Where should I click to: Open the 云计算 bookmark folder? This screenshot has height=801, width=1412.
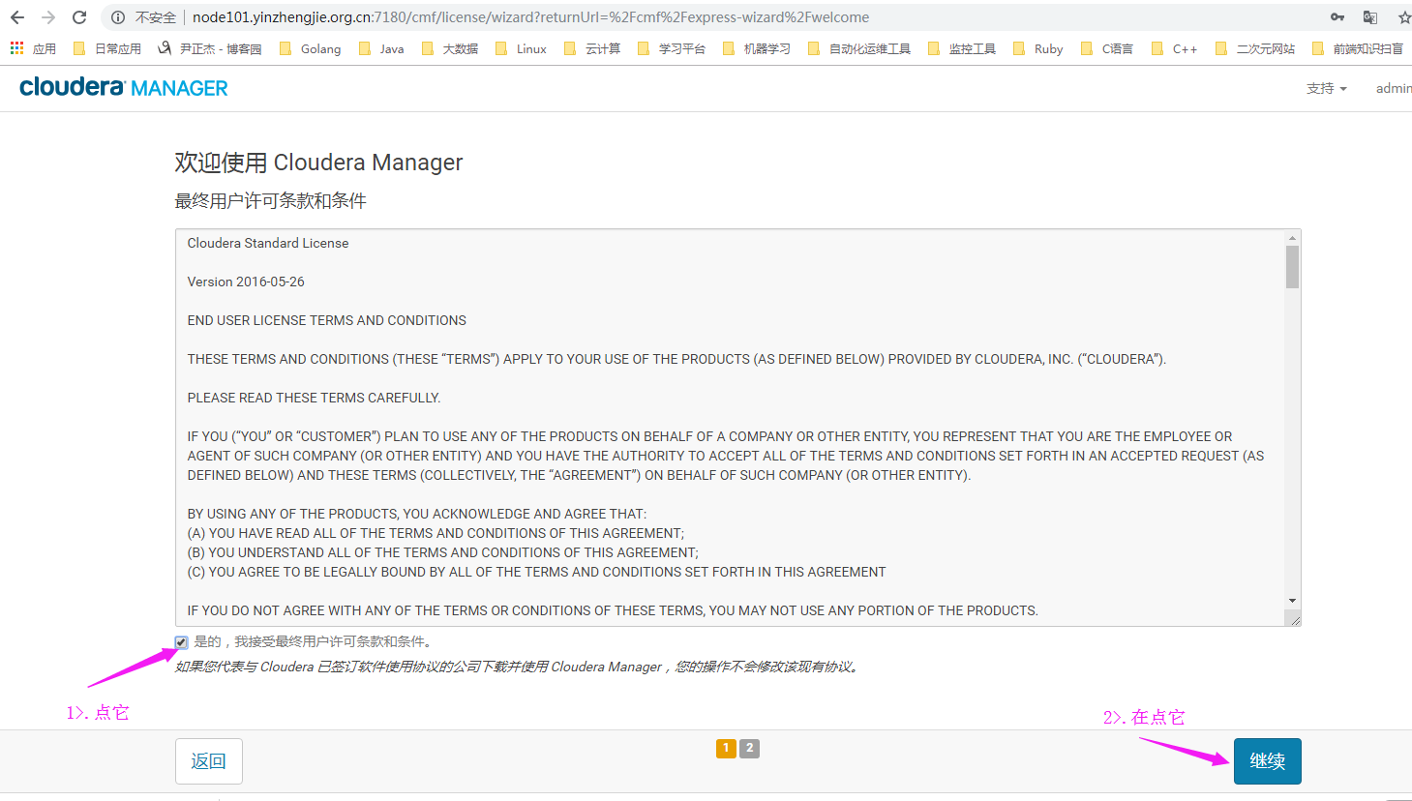[x=592, y=48]
